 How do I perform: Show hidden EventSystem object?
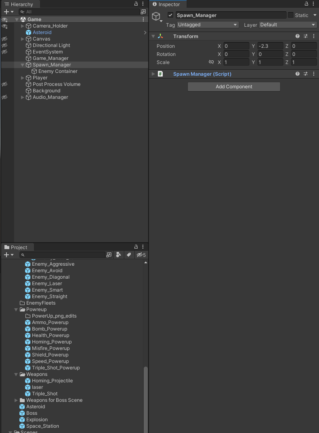[4, 52]
